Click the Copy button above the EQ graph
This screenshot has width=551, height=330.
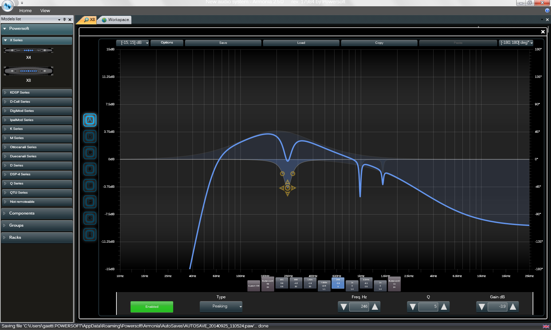379,43
